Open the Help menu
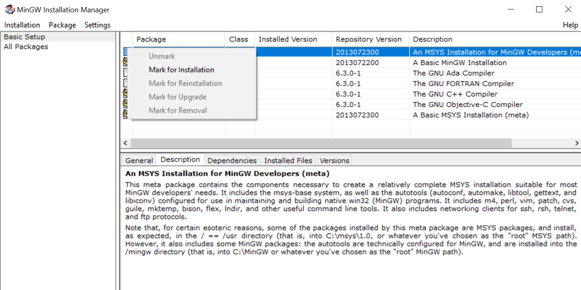This screenshot has width=581, height=290. [x=570, y=25]
